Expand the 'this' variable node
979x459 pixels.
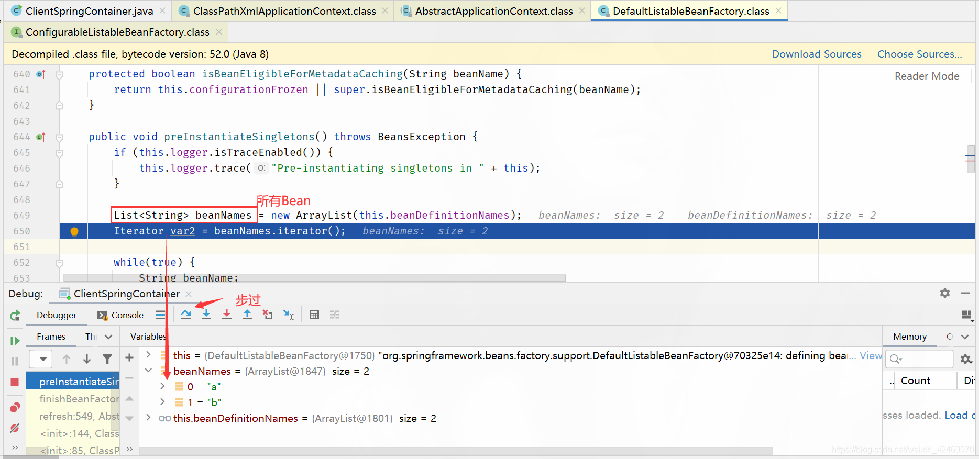(148, 355)
